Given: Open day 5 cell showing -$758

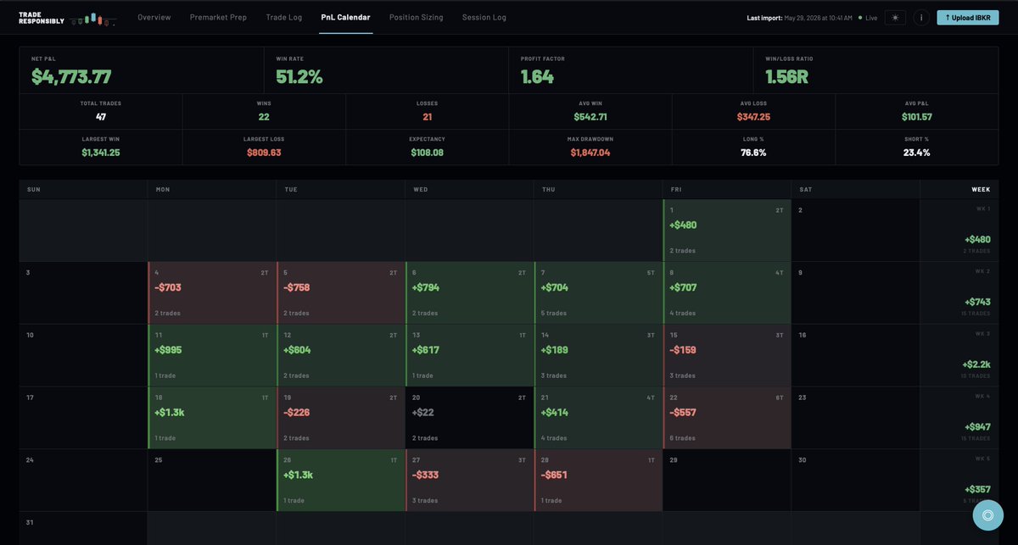Looking at the screenshot, I should (x=341, y=292).
